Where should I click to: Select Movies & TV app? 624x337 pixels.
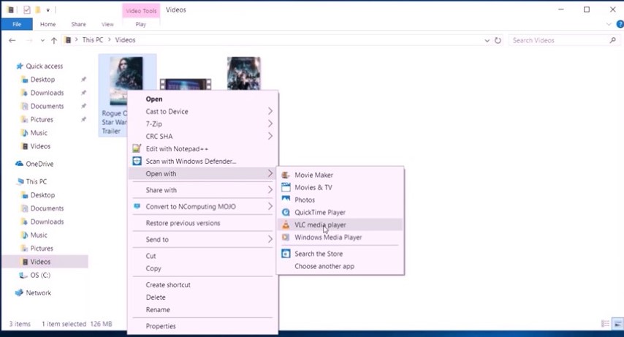(340, 187)
